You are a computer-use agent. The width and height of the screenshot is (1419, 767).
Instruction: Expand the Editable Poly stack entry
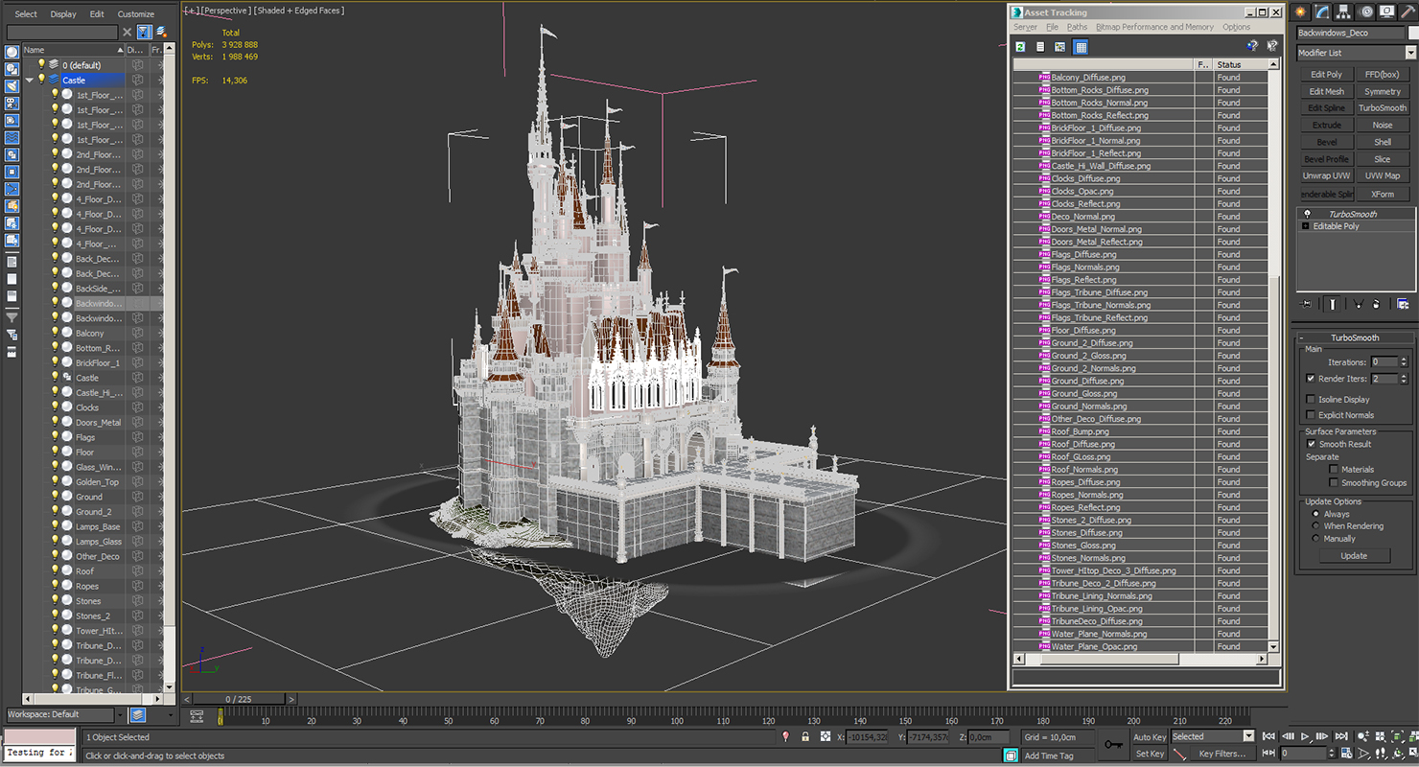click(1305, 226)
